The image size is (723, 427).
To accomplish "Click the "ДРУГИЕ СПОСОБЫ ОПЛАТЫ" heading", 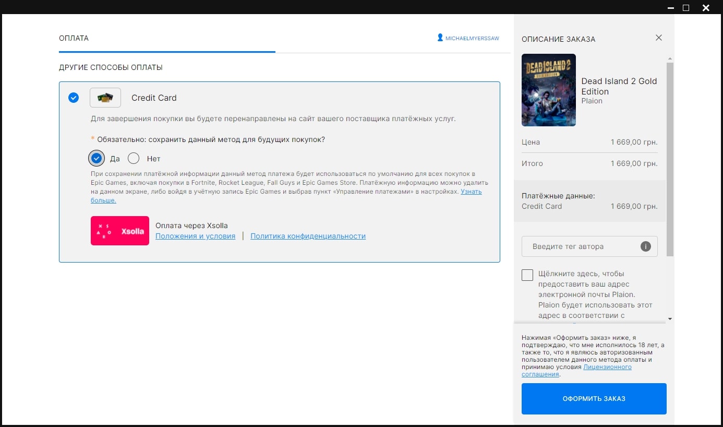I will click(x=111, y=67).
